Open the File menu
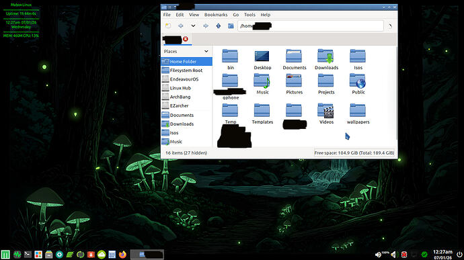The width and height of the screenshot is (464, 260). tap(167, 15)
